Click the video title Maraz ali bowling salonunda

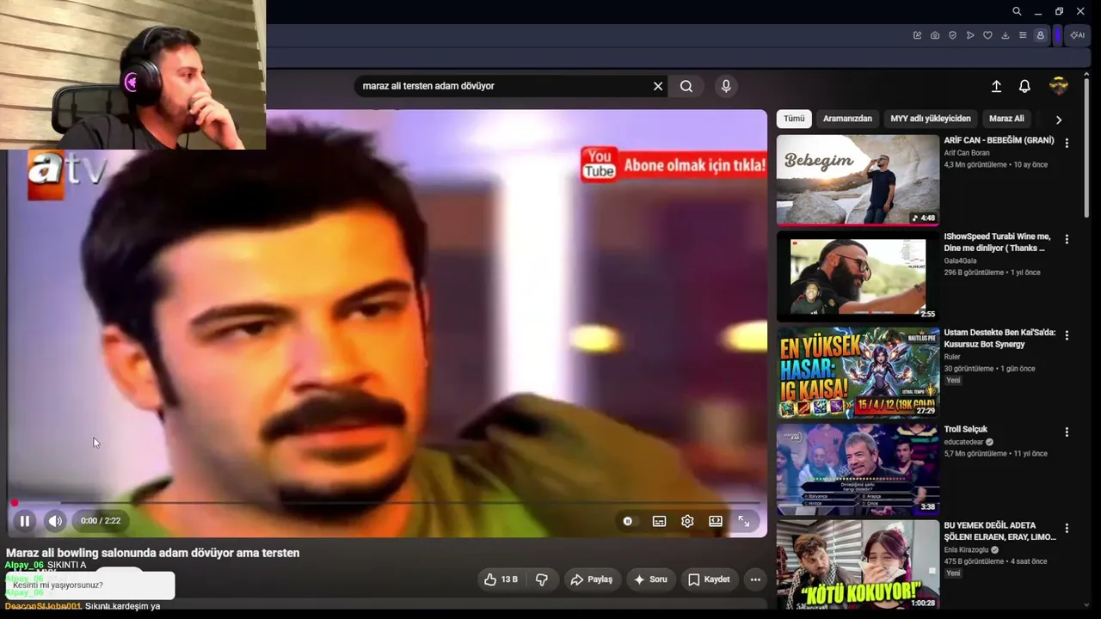point(153,553)
